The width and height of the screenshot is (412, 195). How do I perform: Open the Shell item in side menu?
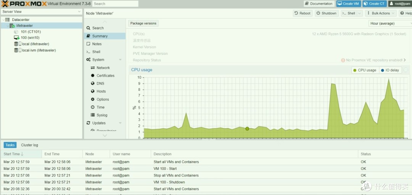tap(105, 52)
